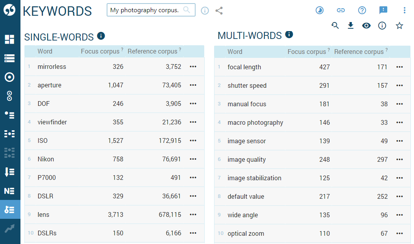Copy a shareable link to these results
The height and width of the screenshot is (244, 414).
click(x=341, y=10)
